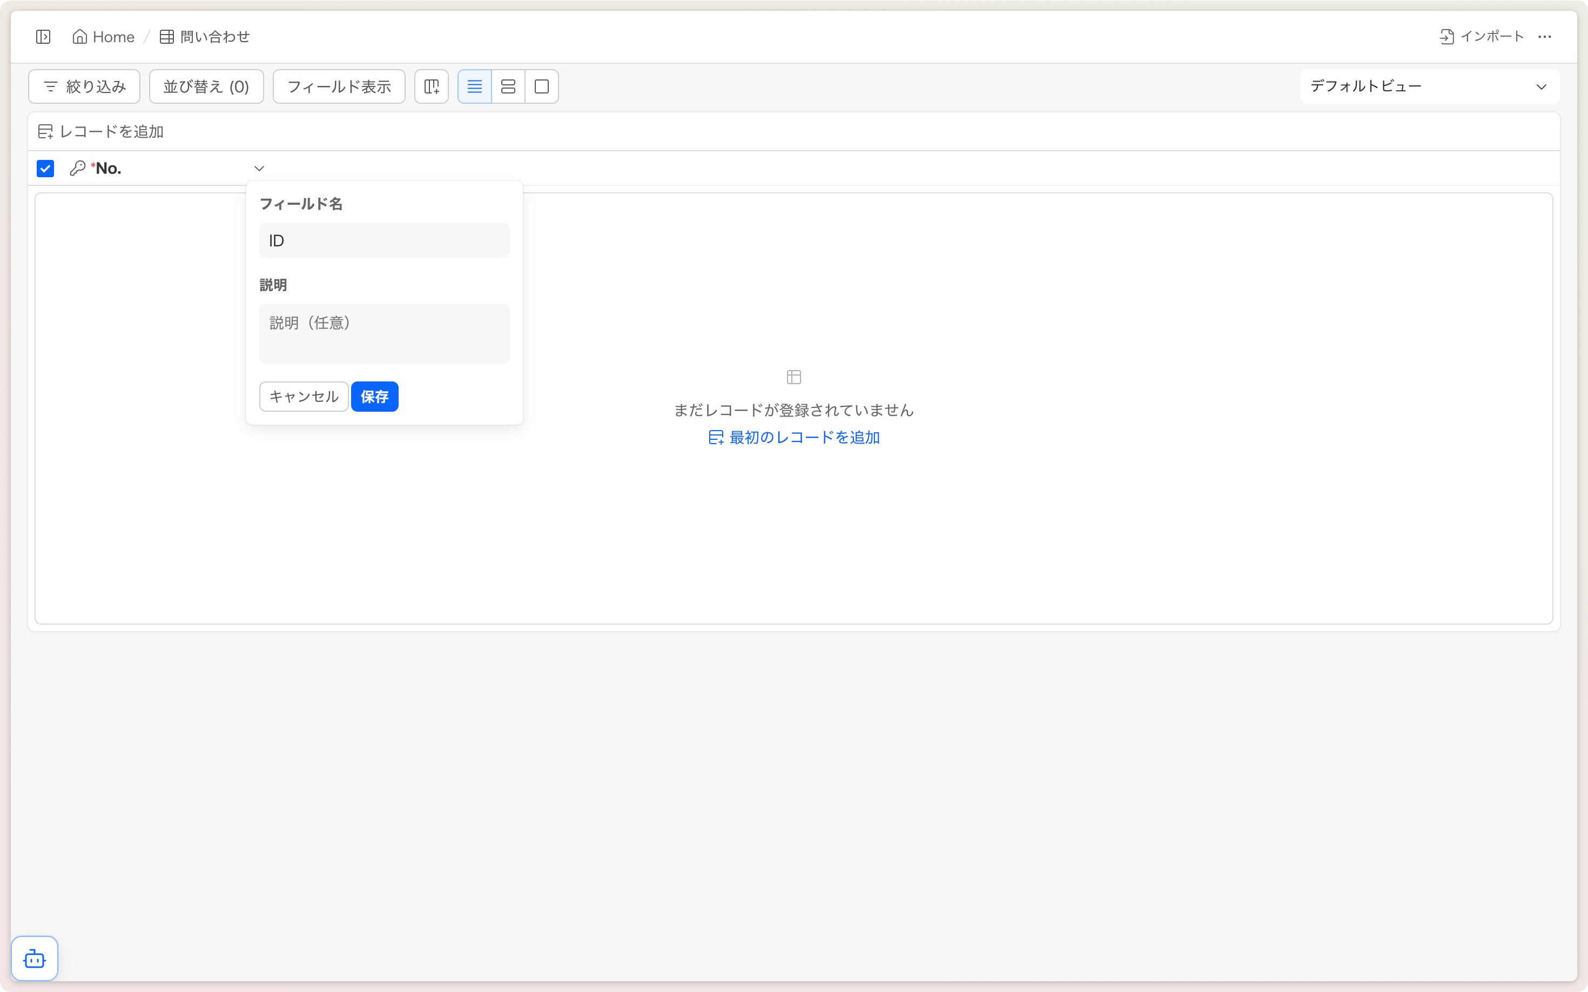The height and width of the screenshot is (992, 1588).
Task: Open the AI assistant robot button
Action: pos(35,959)
